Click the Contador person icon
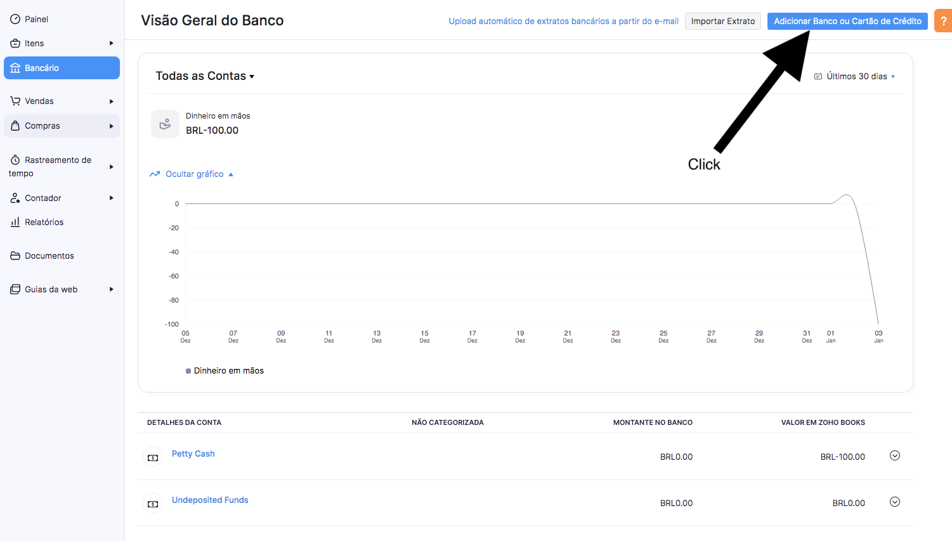Viewport: 952px width, 541px height. pos(15,198)
